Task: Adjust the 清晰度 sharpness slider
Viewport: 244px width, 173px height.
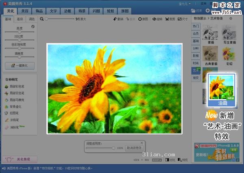Action: (x=20, y=57)
